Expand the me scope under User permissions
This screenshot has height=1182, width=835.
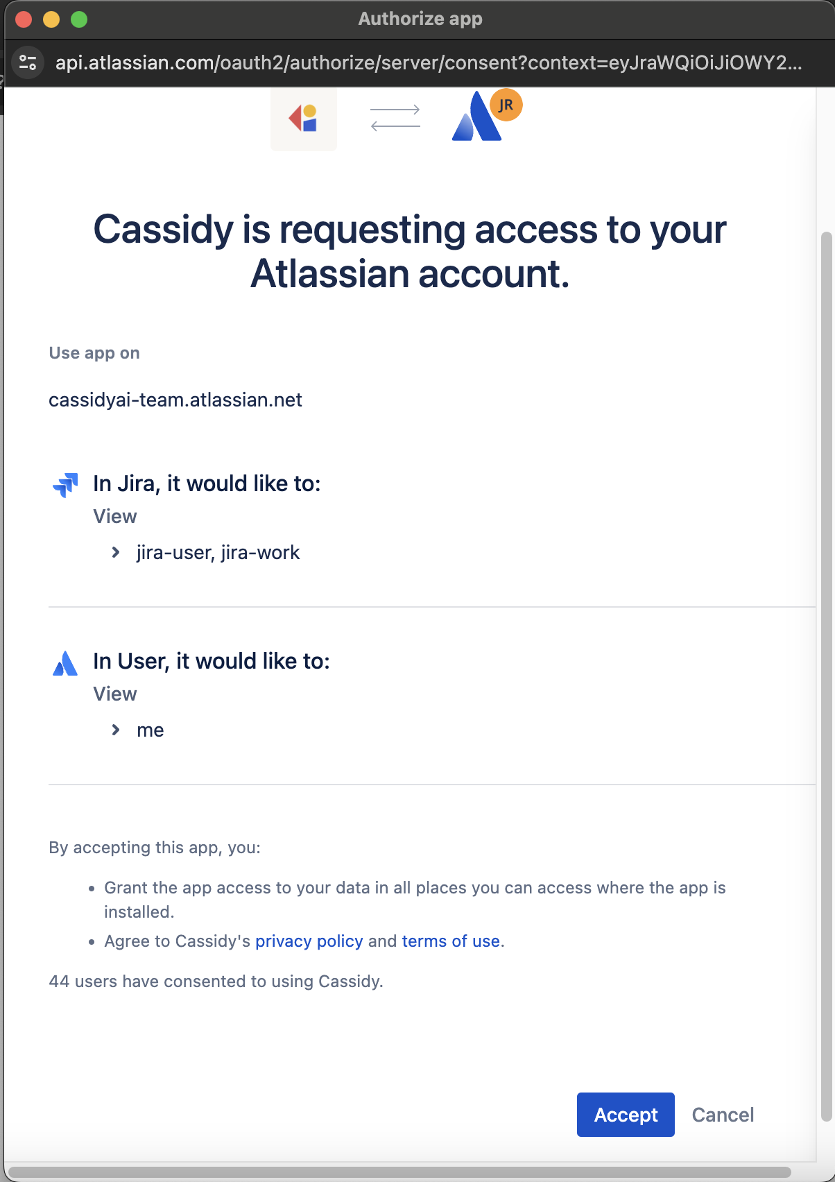(114, 730)
